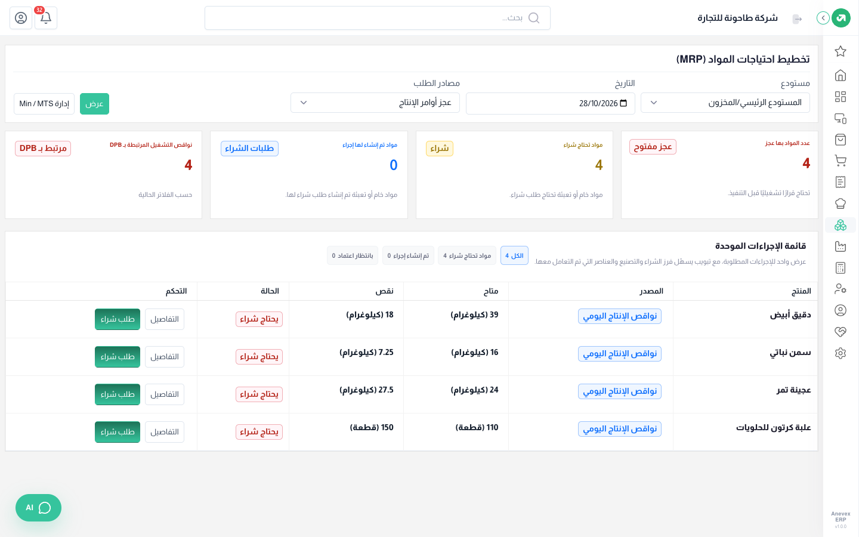Image resolution: width=859 pixels, height=537 pixels.
Task: Open the المستودع warehouse dropdown
Action: pos(725,103)
